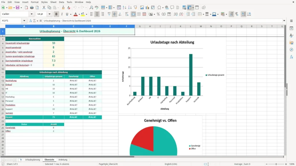296x166 pixels.
Task: Open the Font Name dropdown
Action: (x=32, y=14)
